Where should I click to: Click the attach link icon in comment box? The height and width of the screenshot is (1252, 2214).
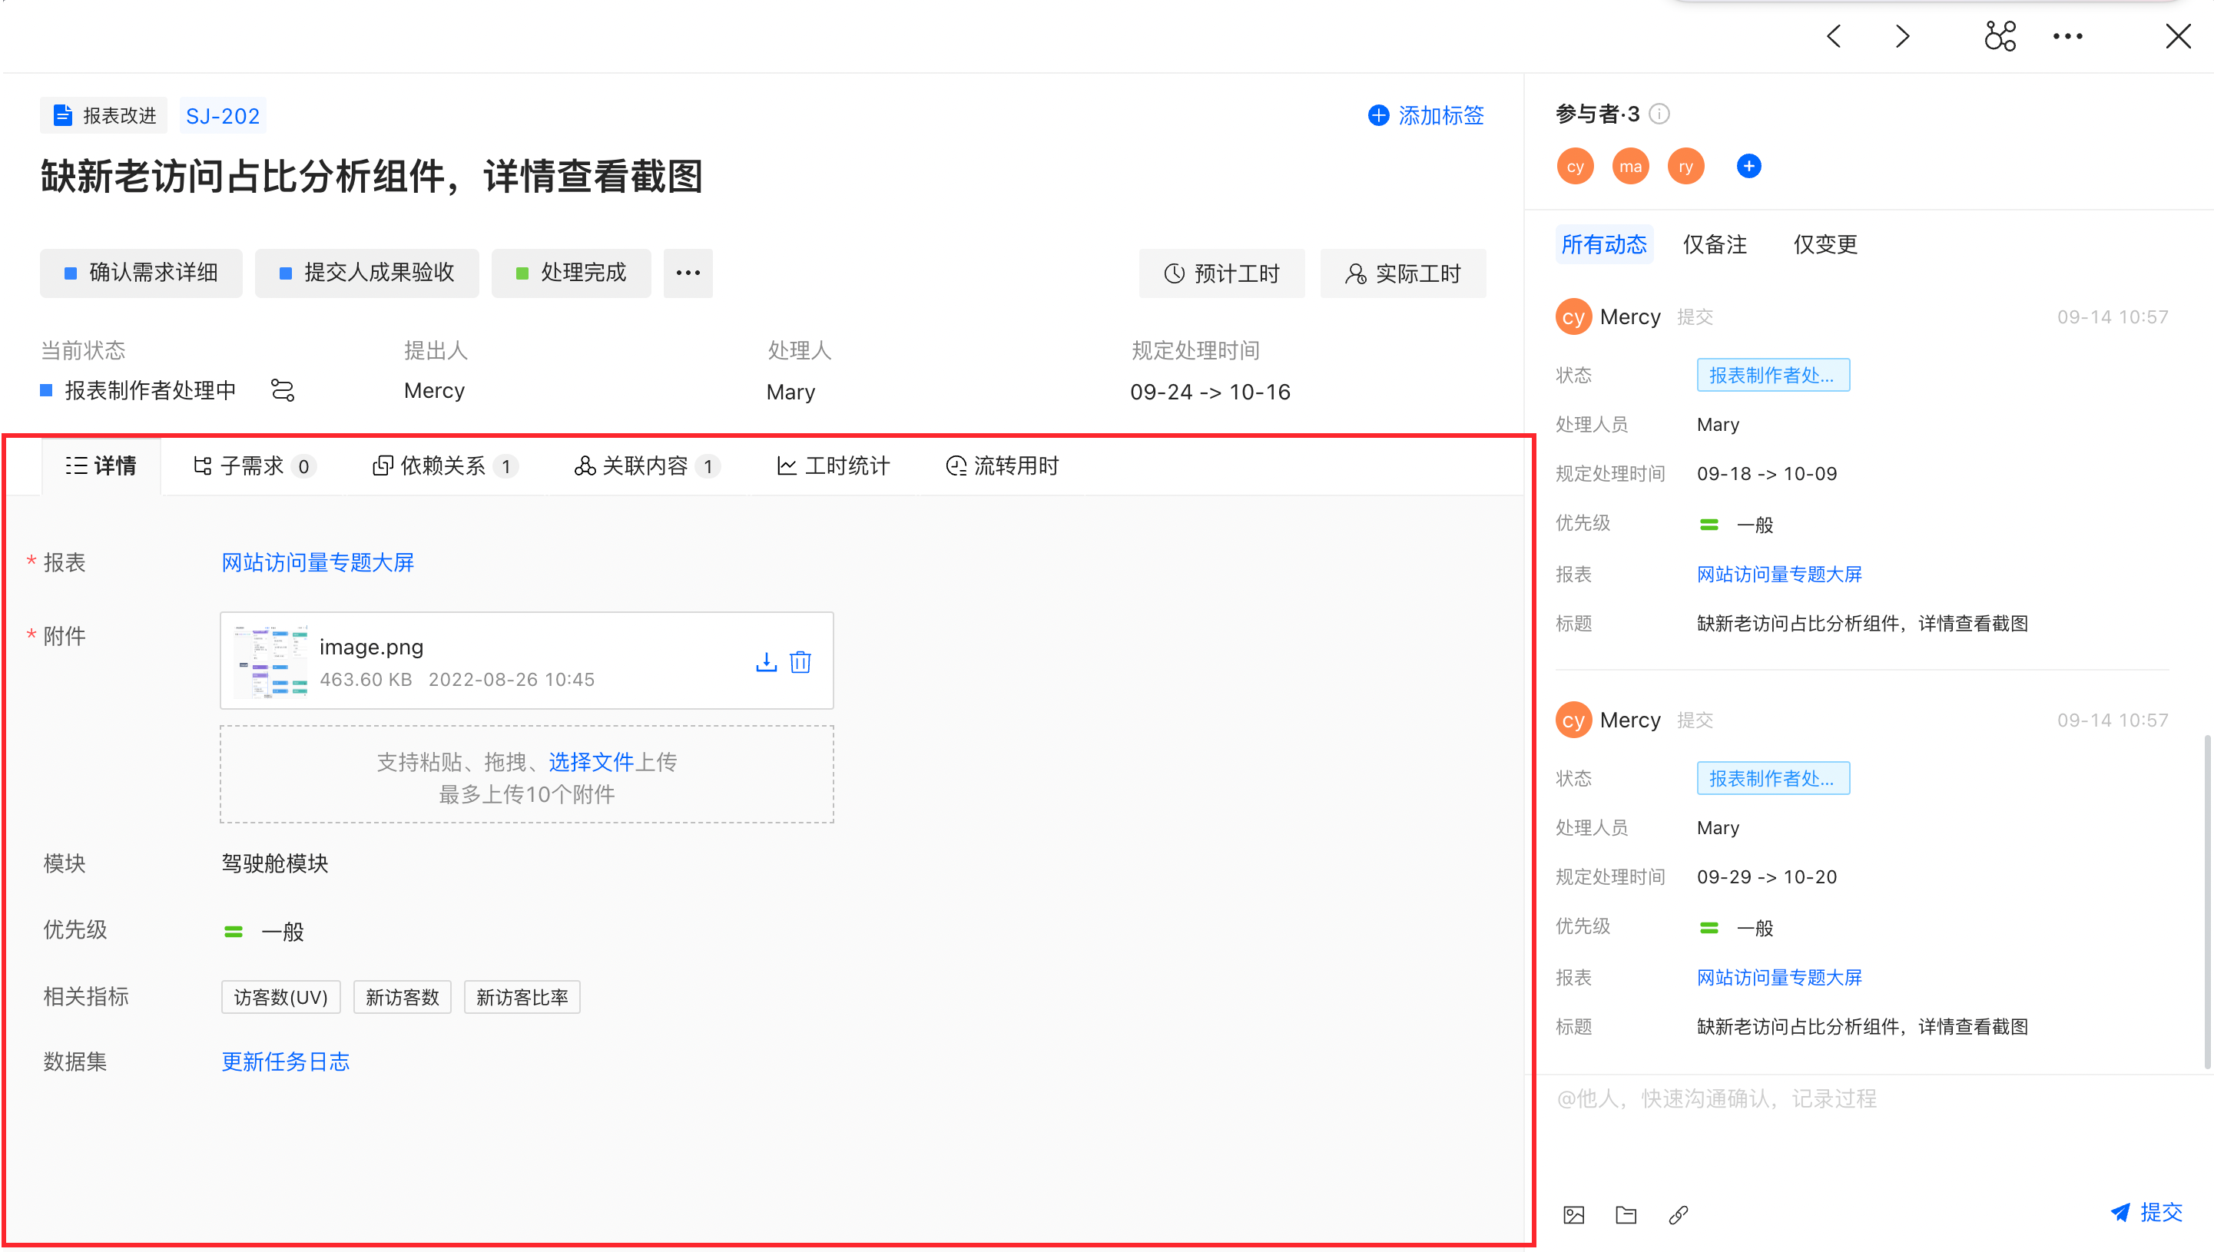(1679, 1214)
